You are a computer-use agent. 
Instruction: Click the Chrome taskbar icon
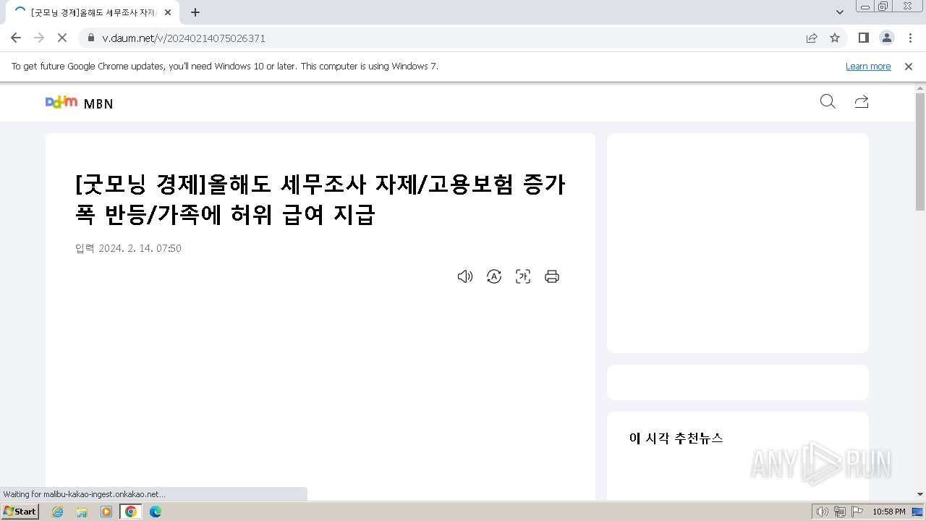131,512
